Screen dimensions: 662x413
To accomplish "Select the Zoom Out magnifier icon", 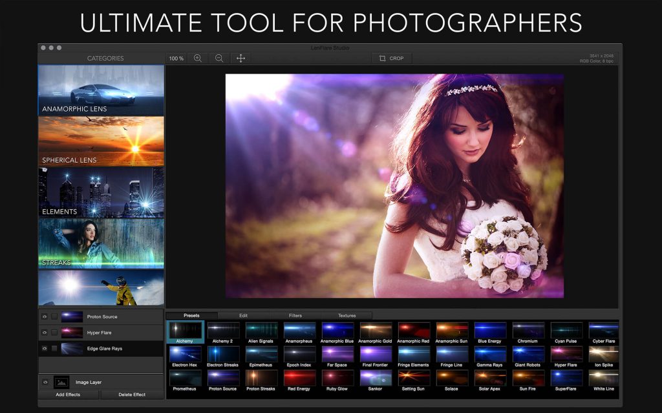I will pyautogui.click(x=219, y=58).
